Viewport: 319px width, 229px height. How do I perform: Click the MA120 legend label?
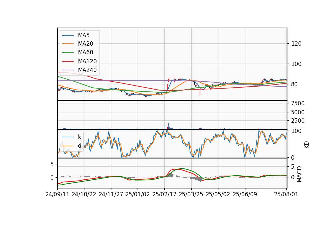87,61
